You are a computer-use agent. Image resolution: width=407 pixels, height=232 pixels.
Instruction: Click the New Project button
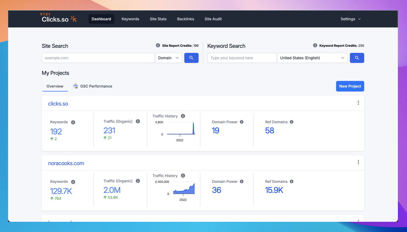pos(350,86)
